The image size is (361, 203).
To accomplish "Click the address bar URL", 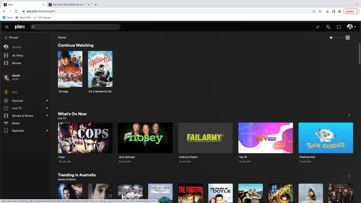I will coord(41,11).
